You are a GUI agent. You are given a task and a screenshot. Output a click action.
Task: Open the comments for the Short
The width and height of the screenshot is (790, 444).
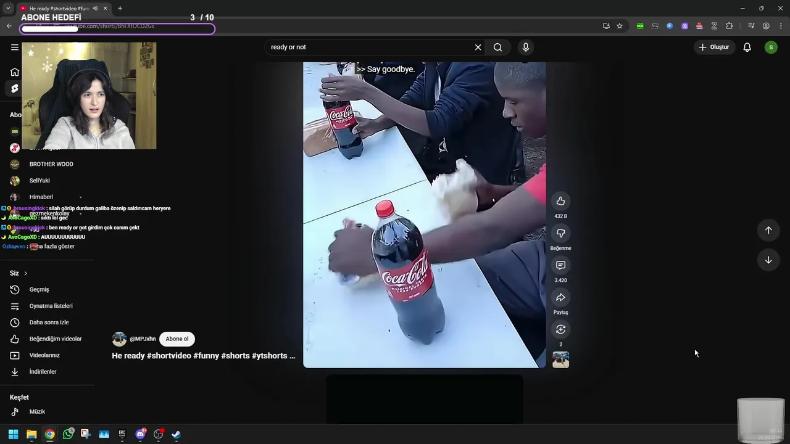560,265
